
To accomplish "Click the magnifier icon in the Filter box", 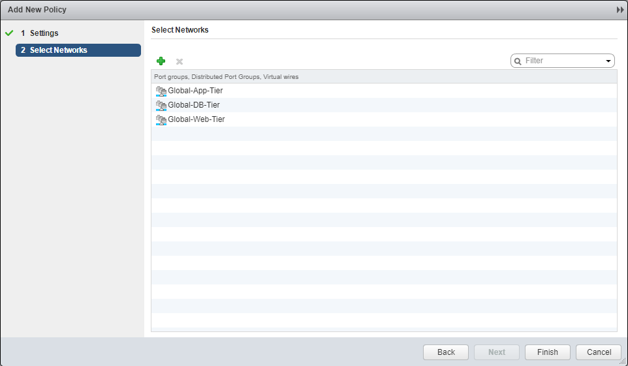I will tap(518, 61).
